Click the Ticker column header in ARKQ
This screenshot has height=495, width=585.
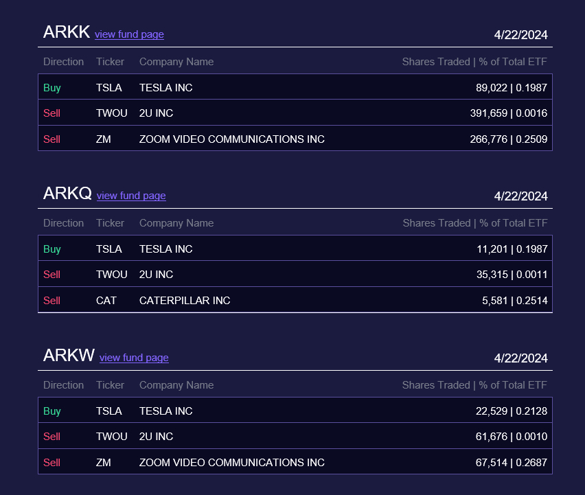coord(110,223)
